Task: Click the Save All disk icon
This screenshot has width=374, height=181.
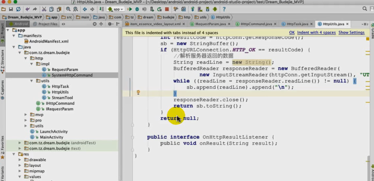Action: (11, 9)
